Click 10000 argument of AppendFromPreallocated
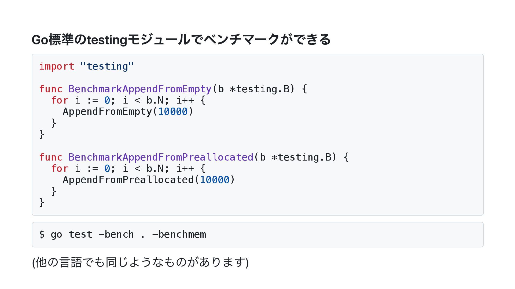 pyautogui.click(x=215, y=180)
